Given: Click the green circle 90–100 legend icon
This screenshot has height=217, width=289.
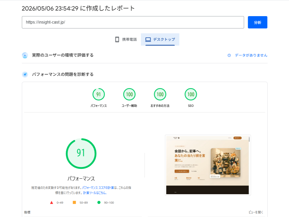Looking at the screenshot, I should click(x=99, y=202).
